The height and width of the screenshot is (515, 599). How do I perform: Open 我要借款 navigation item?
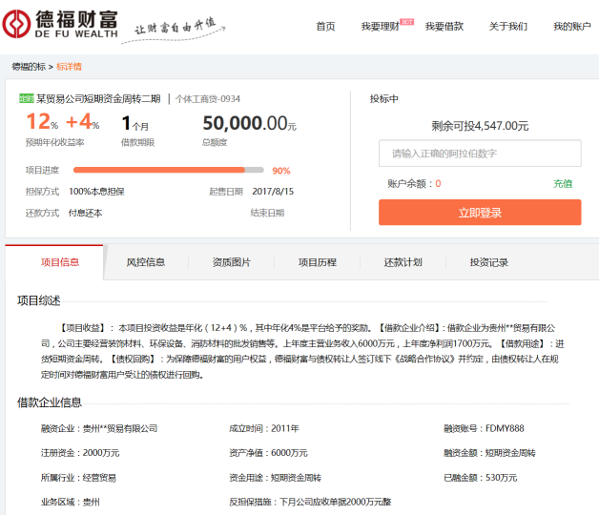tap(444, 27)
